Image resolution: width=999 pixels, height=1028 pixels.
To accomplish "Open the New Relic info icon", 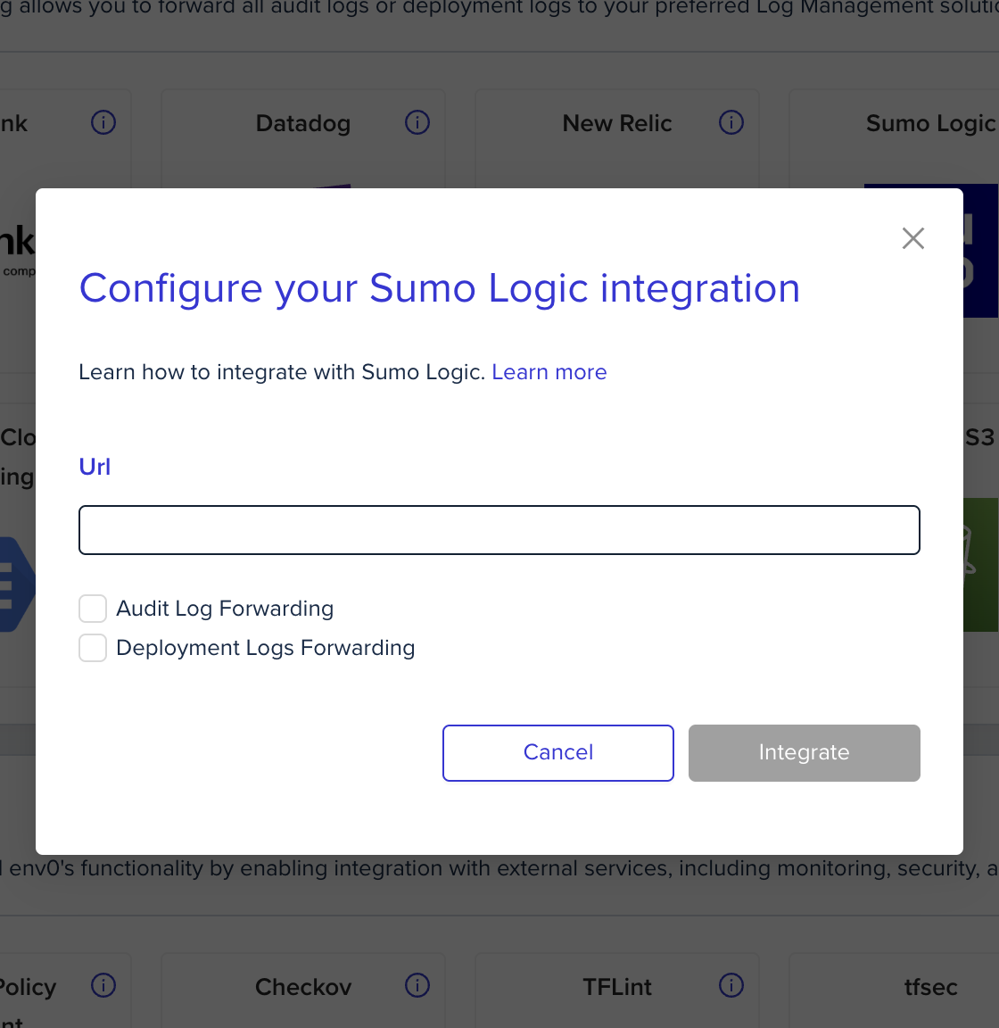I will click(x=731, y=122).
